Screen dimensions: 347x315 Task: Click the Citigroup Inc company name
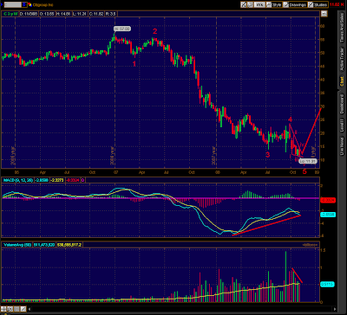(43, 4)
